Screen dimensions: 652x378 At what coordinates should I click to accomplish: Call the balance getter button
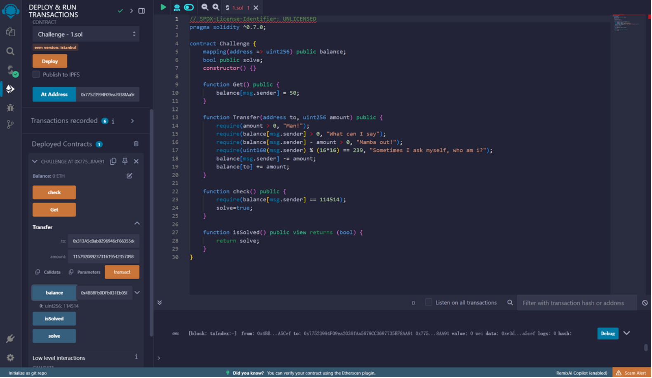tap(54, 293)
